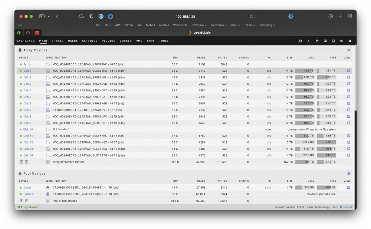Screen dimensions: 371x229
Task: Select the pinned tab with red icon
Action: (x=37, y=33)
